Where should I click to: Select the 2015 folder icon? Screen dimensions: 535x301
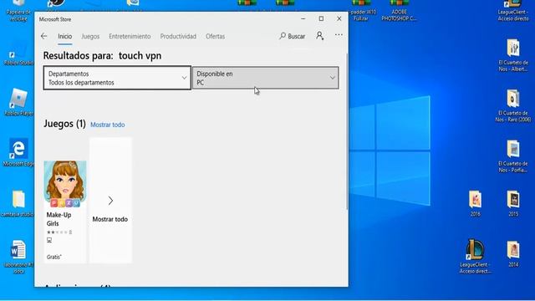513,203
